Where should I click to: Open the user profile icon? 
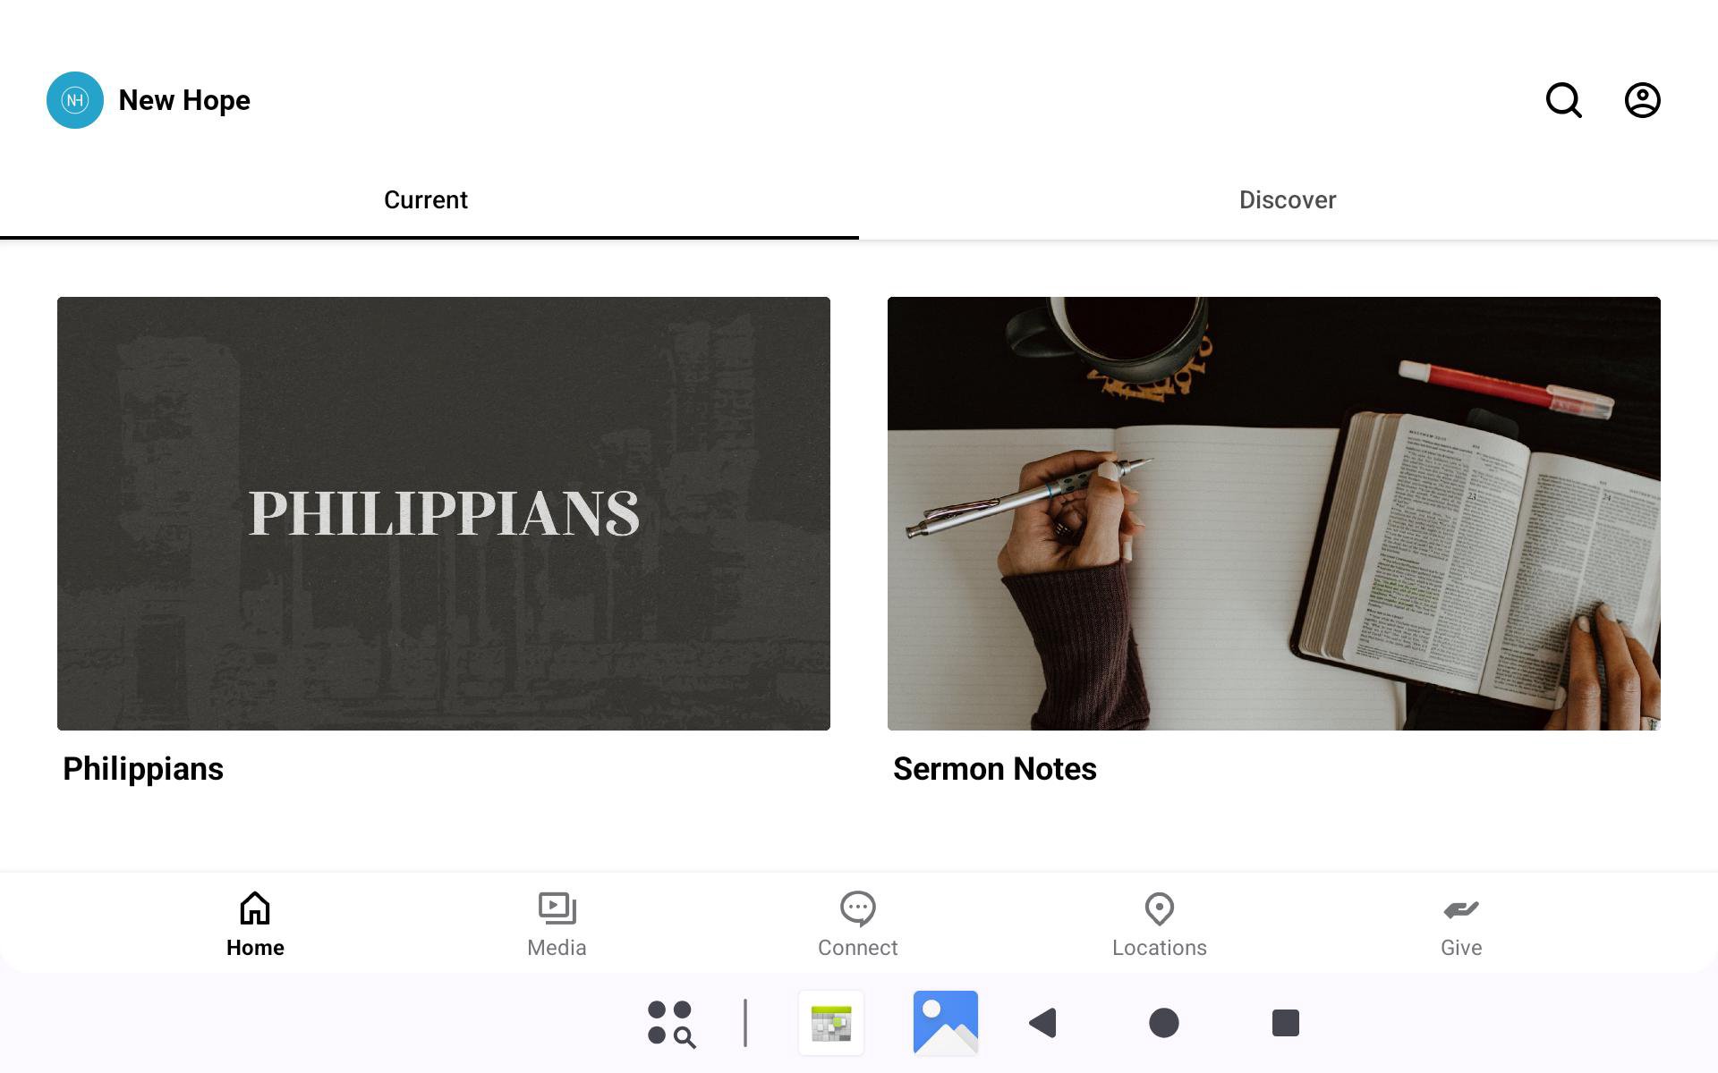click(x=1642, y=100)
